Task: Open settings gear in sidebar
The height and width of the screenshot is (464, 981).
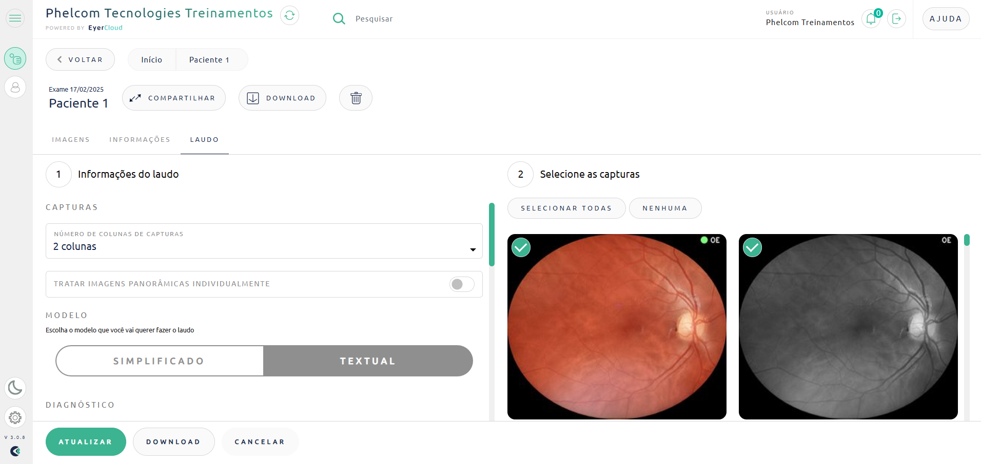Action: (15, 417)
